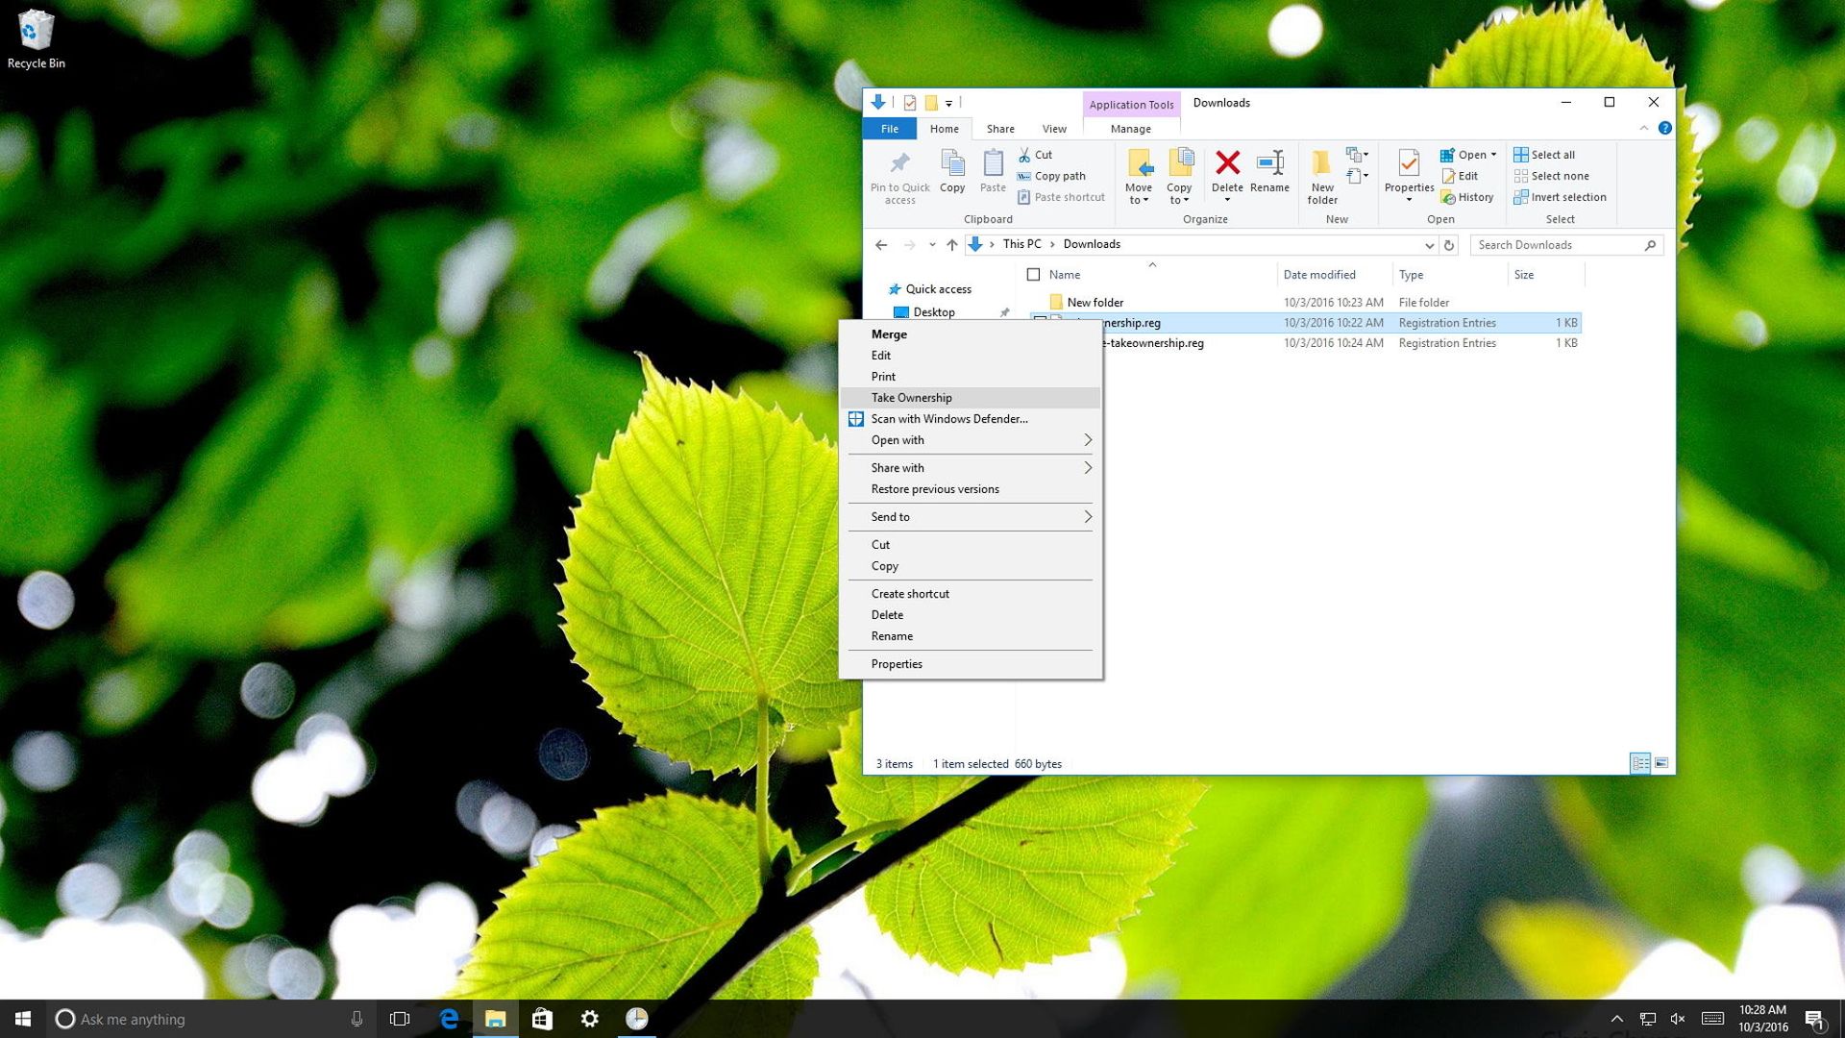1845x1038 pixels.
Task: Switch to the View ribbon tab
Action: click(1053, 128)
